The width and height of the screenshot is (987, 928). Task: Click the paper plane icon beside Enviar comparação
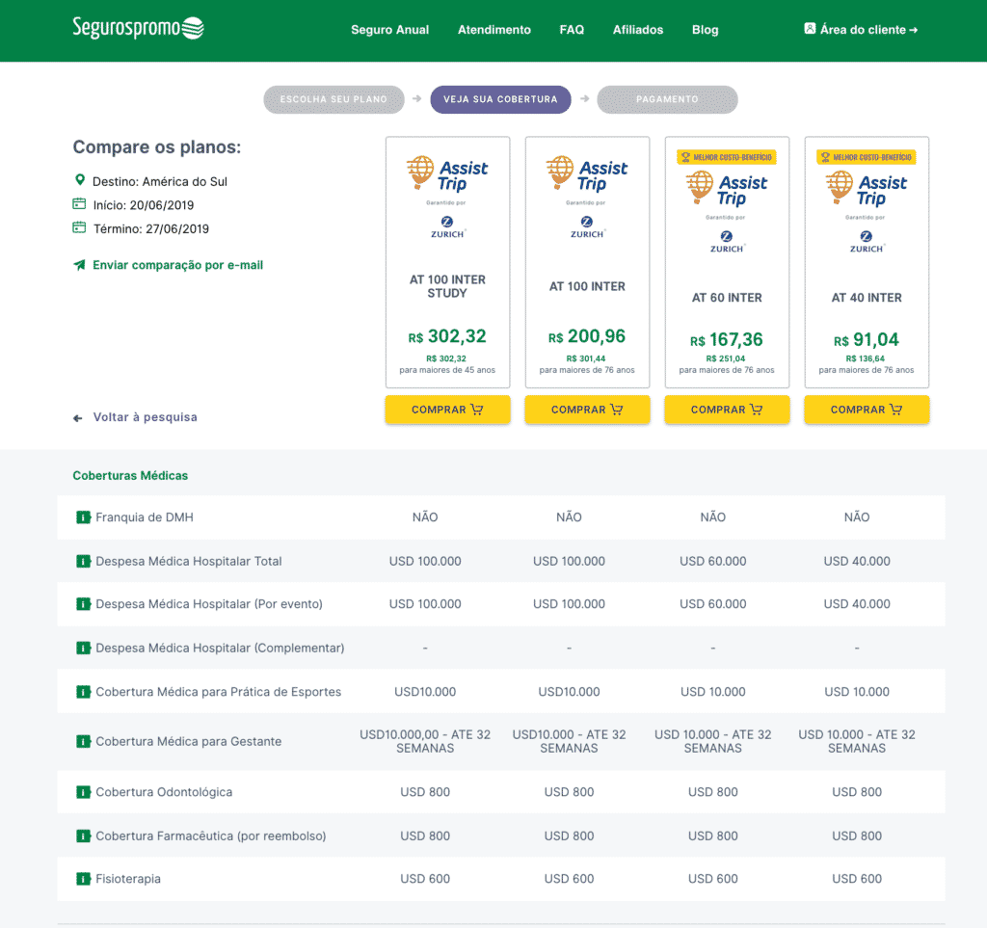coord(79,264)
